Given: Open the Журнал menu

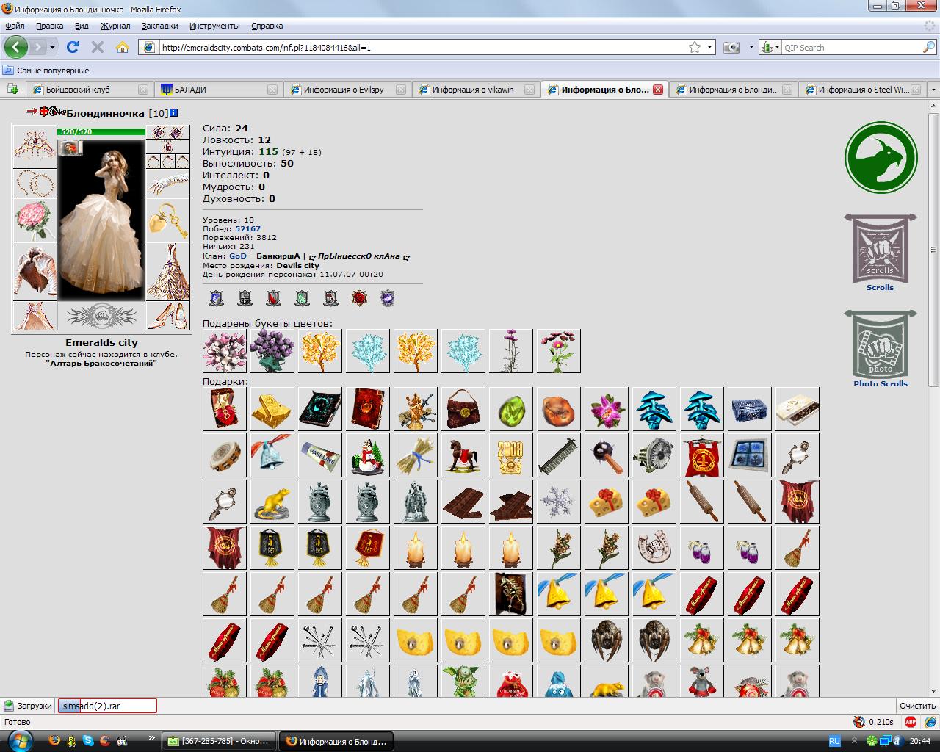Looking at the screenshot, I should pyautogui.click(x=115, y=26).
